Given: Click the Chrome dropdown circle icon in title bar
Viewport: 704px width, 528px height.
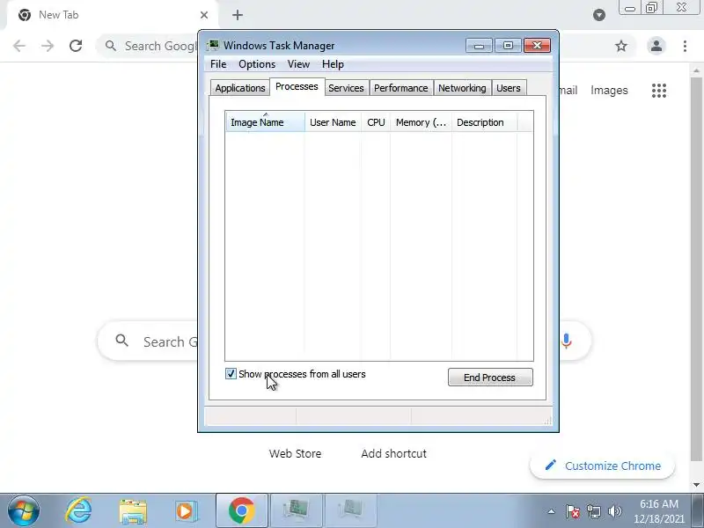Looking at the screenshot, I should click(599, 15).
